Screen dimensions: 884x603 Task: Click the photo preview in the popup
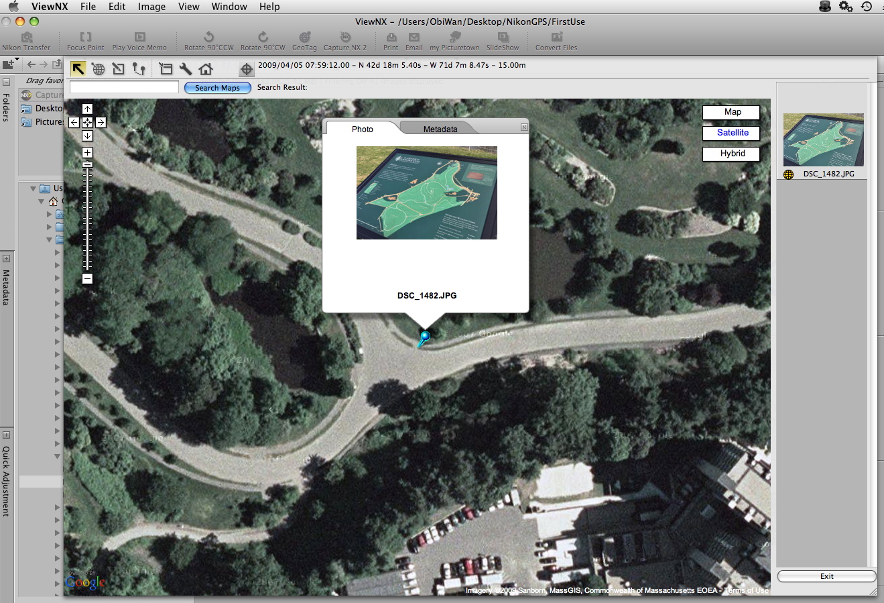[427, 193]
